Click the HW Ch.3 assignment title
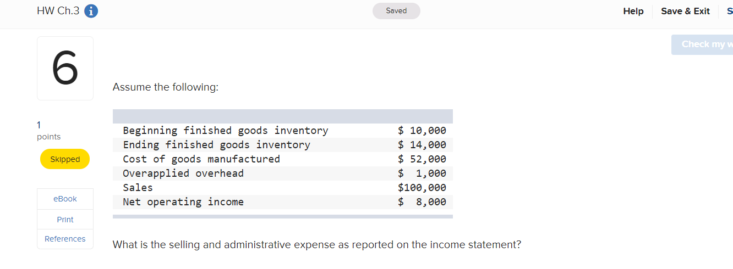 58,11
